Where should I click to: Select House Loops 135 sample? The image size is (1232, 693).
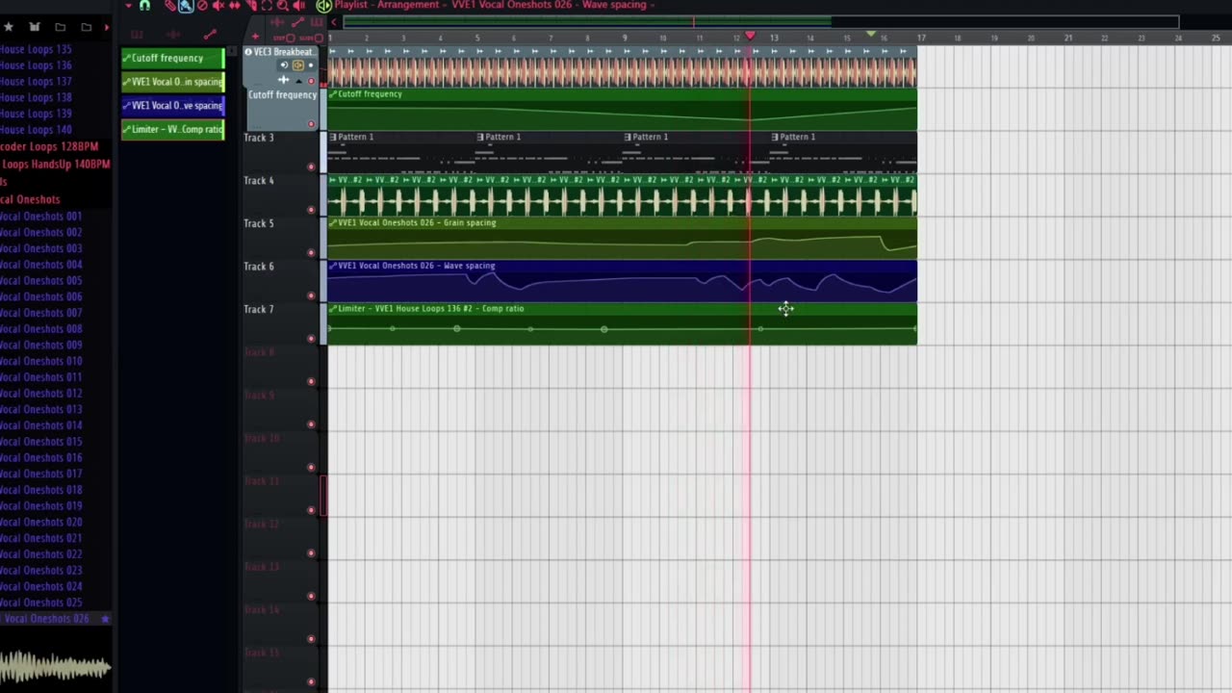coord(36,49)
